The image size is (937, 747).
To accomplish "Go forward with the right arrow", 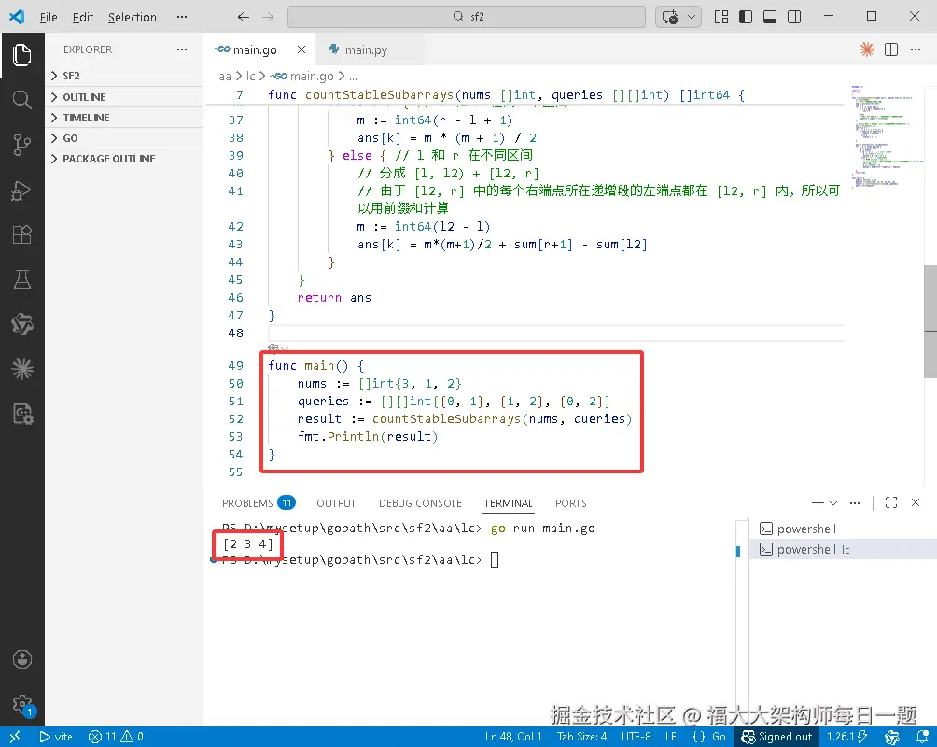I will 268,17.
